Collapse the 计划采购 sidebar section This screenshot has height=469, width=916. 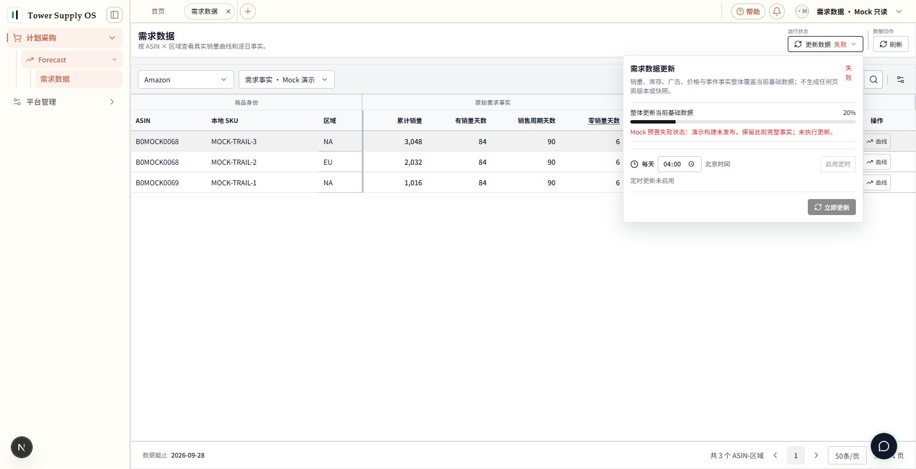[x=112, y=38]
